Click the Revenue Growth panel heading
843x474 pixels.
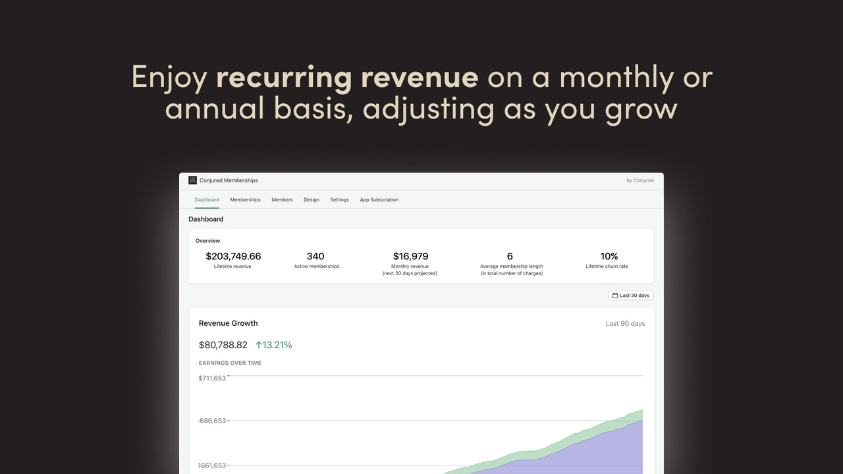(x=228, y=323)
